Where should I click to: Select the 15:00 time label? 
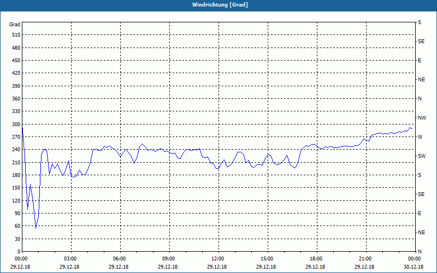pyautogui.click(x=267, y=259)
